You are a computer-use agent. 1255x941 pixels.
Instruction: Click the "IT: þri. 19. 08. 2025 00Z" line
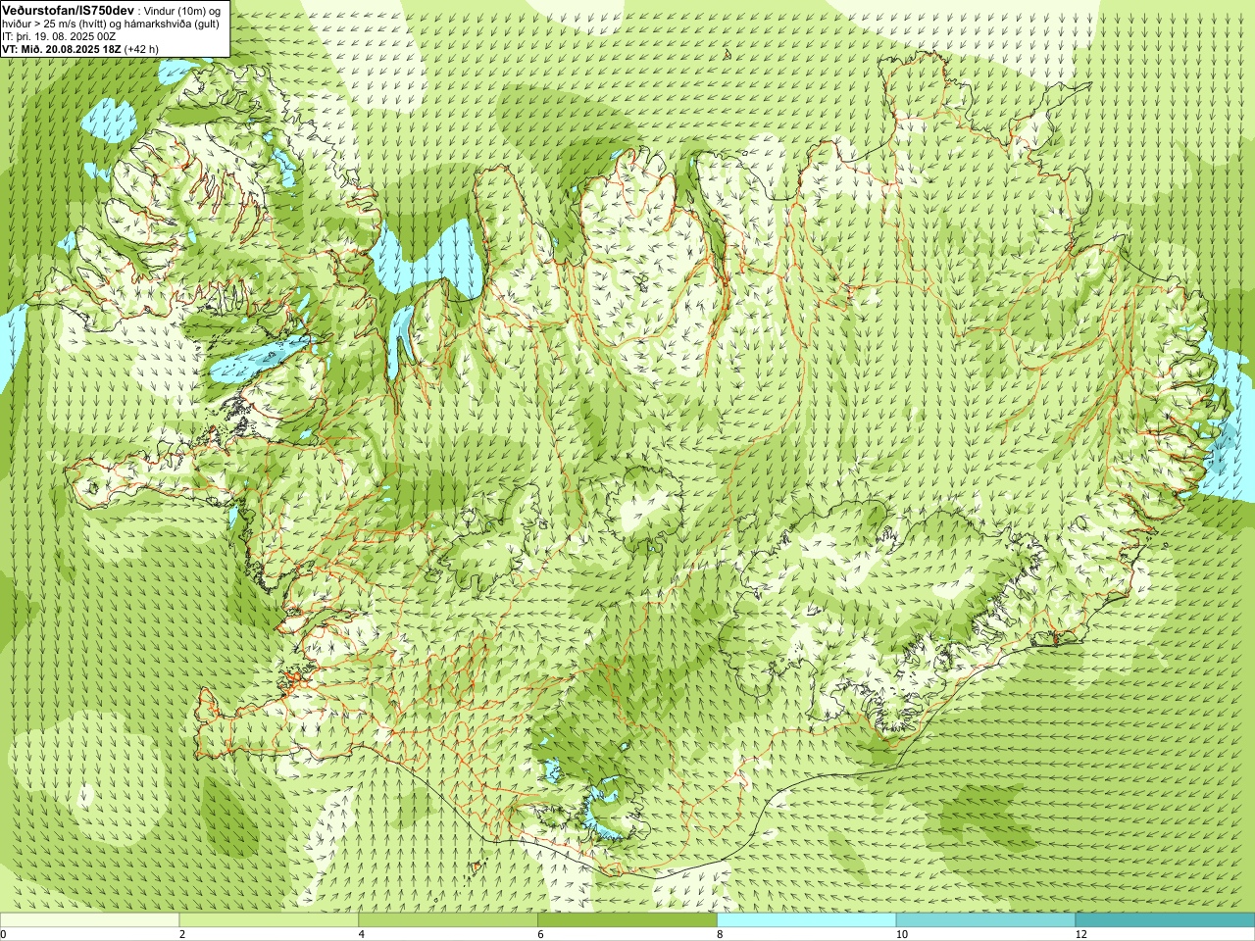59,36
